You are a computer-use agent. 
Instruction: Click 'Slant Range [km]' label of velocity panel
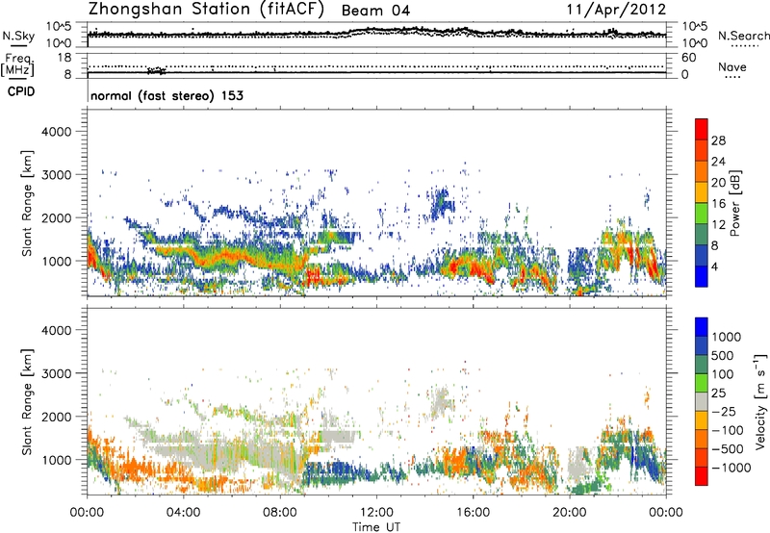[27, 402]
